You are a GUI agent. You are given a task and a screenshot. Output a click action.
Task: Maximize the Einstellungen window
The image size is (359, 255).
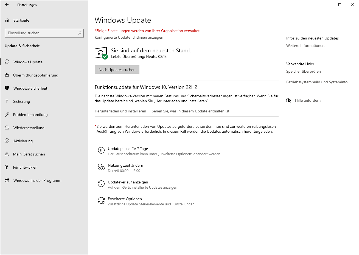[340, 5]
